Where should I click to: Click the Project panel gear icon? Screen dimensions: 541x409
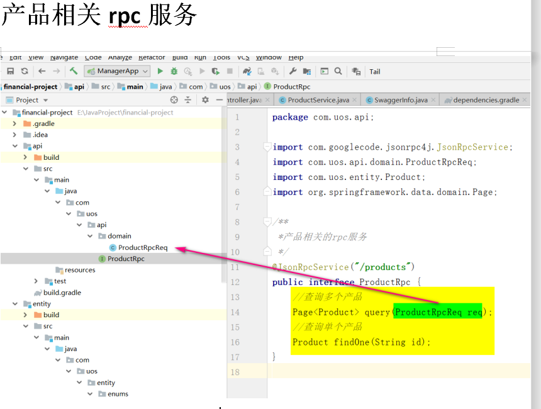[x=205, y=100]
